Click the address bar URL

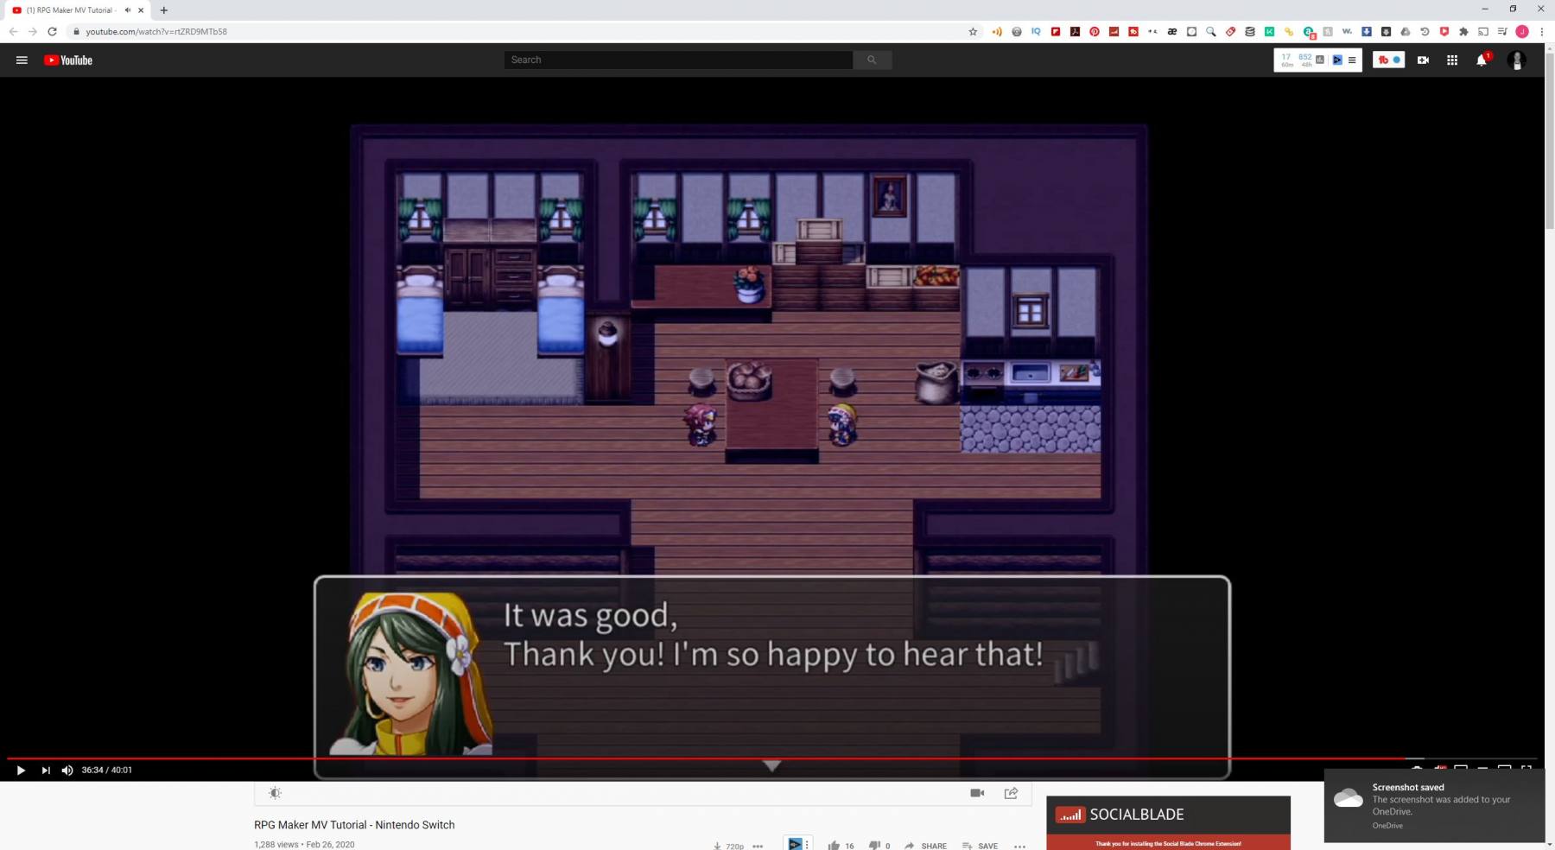[x=156, y=32]
